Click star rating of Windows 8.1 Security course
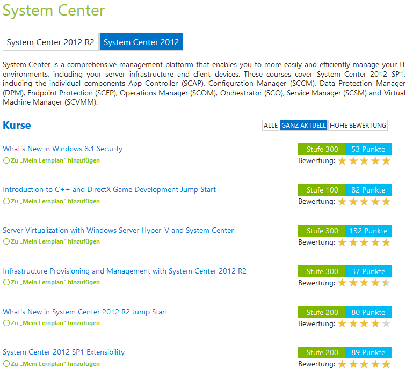This screenshot has height=383, width=413. click(364, 161)
